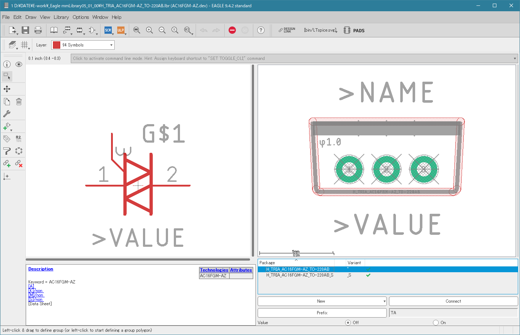
Task: Select the Info tool
Action: coord(7,64)
